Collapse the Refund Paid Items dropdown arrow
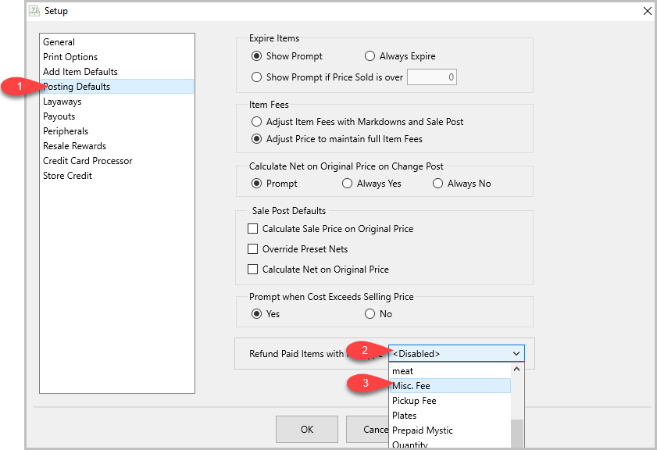 coord(516,354)
